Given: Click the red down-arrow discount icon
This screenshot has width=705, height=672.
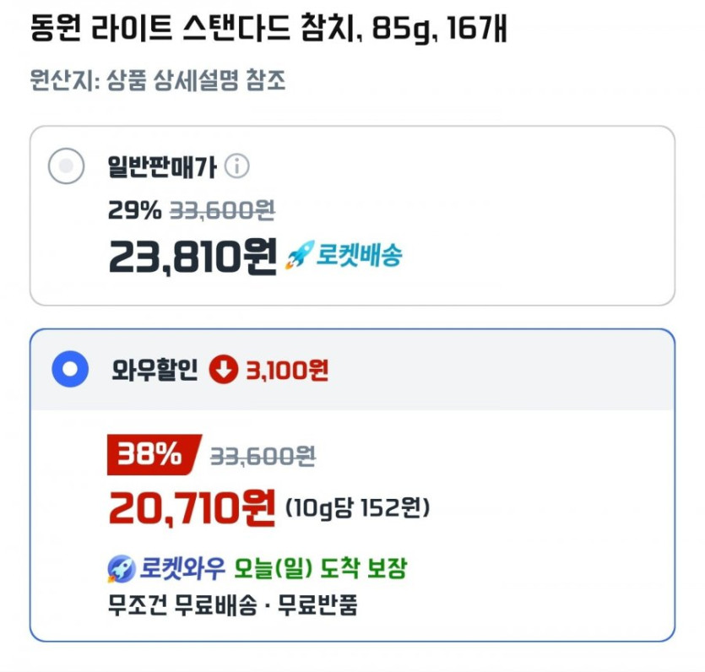Looking at the screenshot, I should point(224,369).
